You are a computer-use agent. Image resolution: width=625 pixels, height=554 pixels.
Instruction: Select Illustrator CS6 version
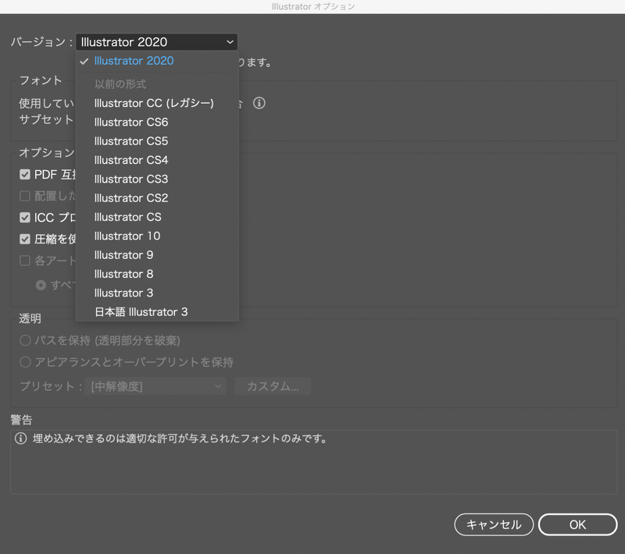(x=130, y=123)
